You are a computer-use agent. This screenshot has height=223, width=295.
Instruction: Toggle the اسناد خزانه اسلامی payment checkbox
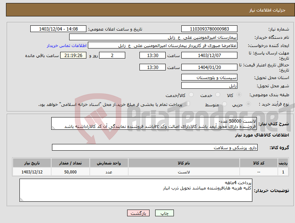(188, 103)
